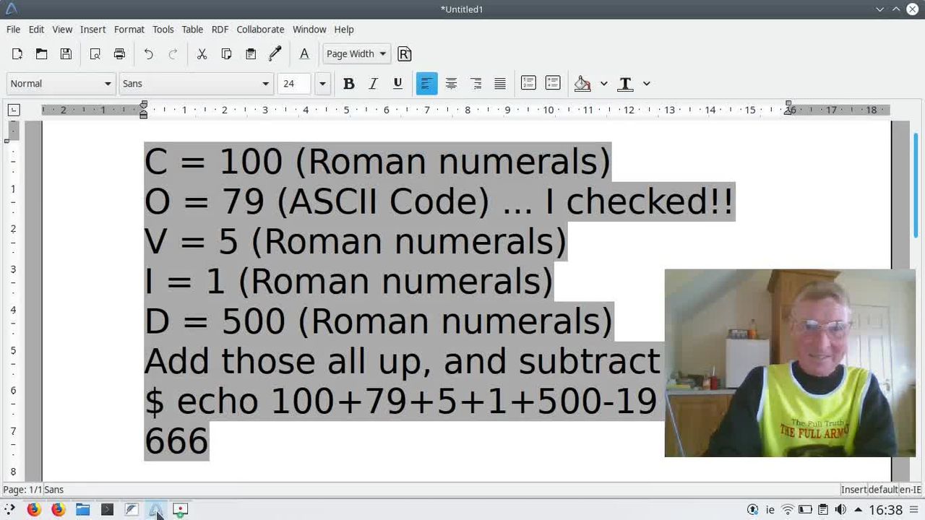This screenshot has height=520, width=925.
Task: Toggle Bold formatting
Action: (348, 84)
